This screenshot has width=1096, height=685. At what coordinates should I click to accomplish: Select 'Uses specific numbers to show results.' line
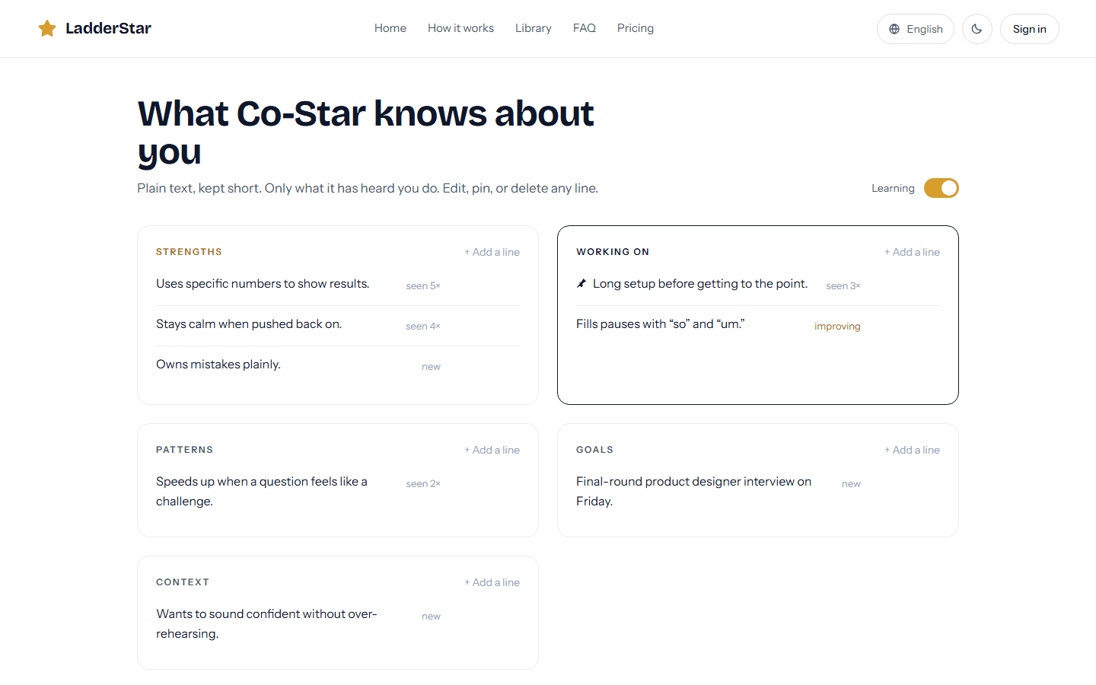pyautogui.click(x=263, y=284)
